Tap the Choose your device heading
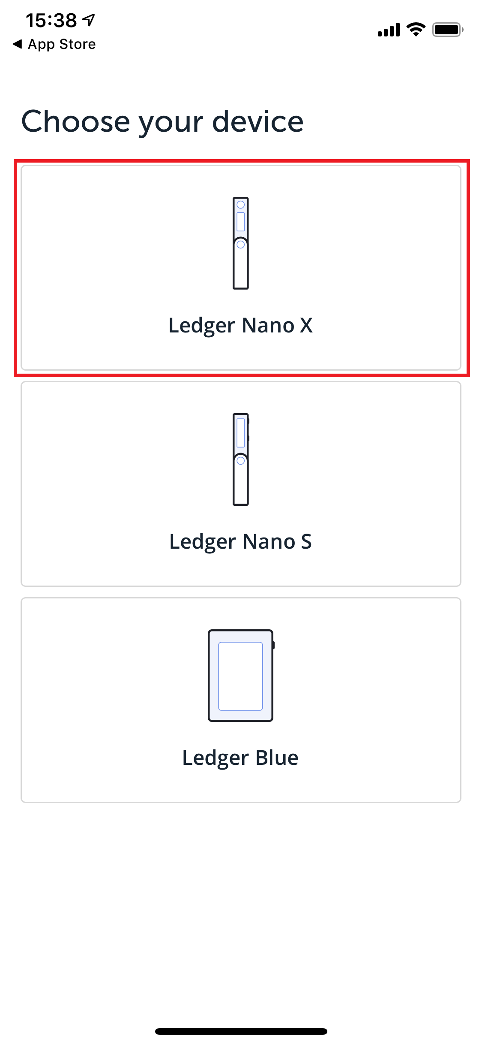Viewport: 482px width, 1045px height. 163,121
